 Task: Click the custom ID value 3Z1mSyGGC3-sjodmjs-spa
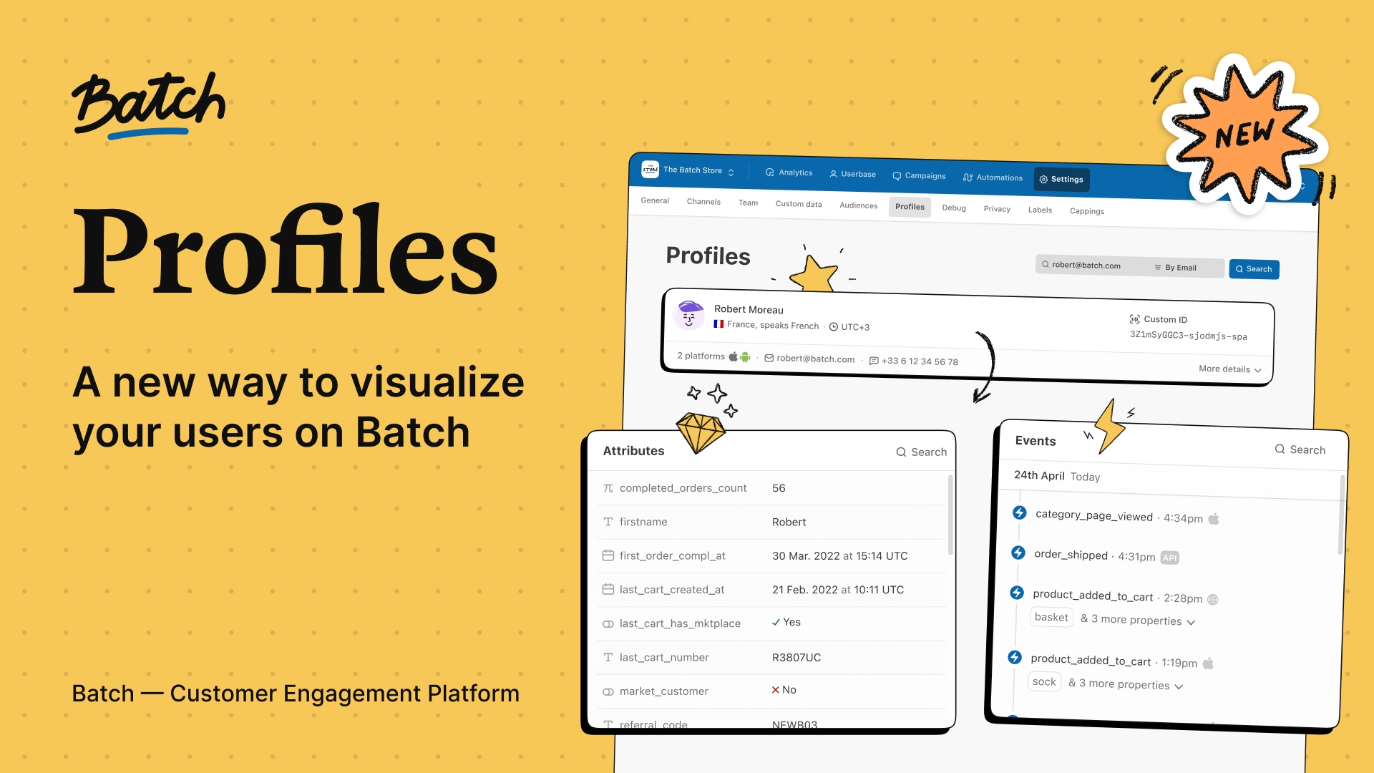[1188, 336]
